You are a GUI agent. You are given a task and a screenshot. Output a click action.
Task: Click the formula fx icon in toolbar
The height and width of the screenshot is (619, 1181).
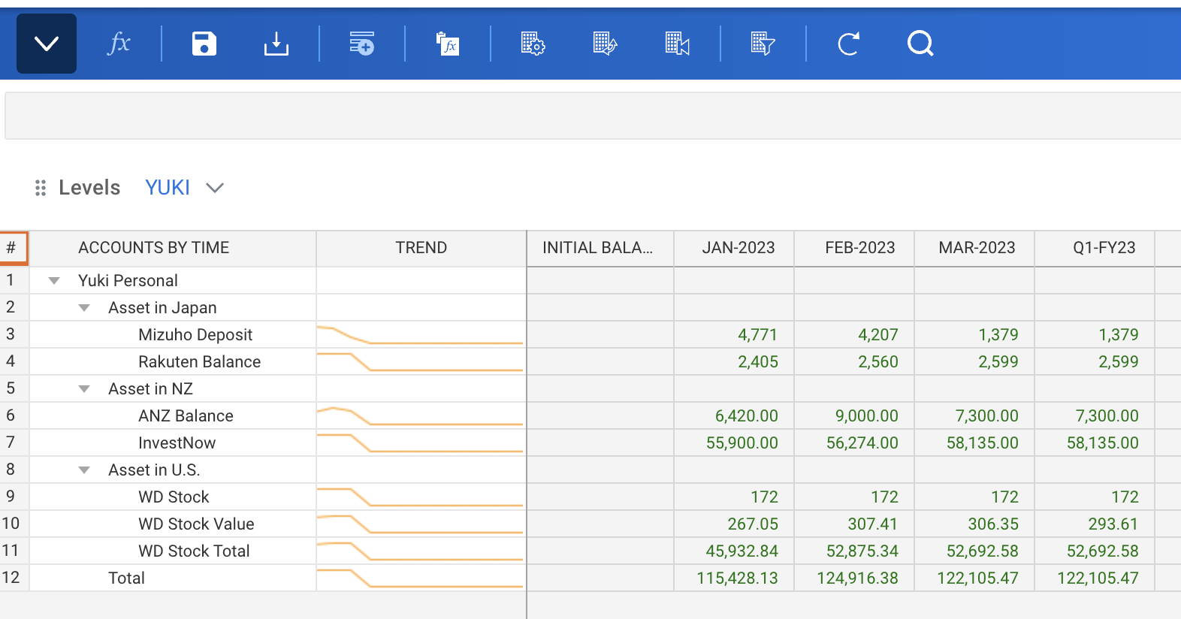pyautogui.click(x=119, y=44)
